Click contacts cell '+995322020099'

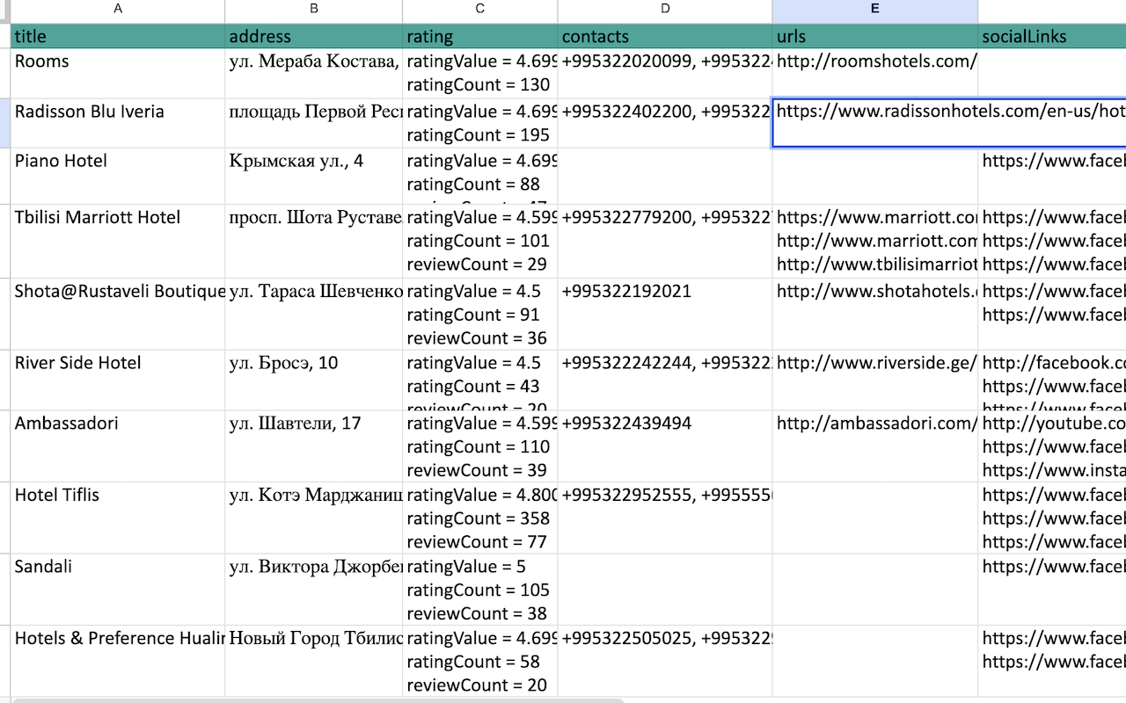665,73
